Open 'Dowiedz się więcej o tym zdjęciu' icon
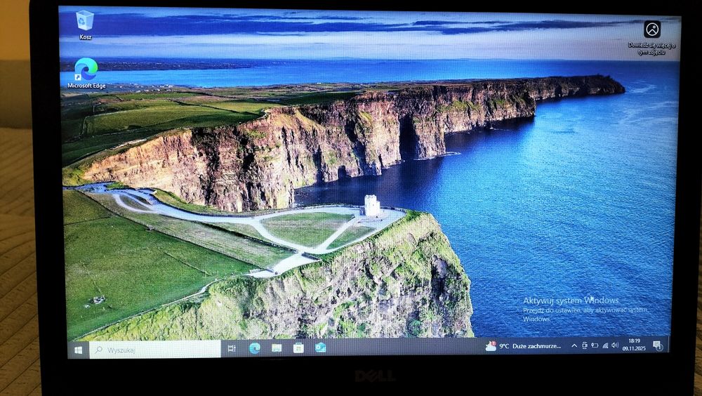702x396 pixels. [652, 38]
